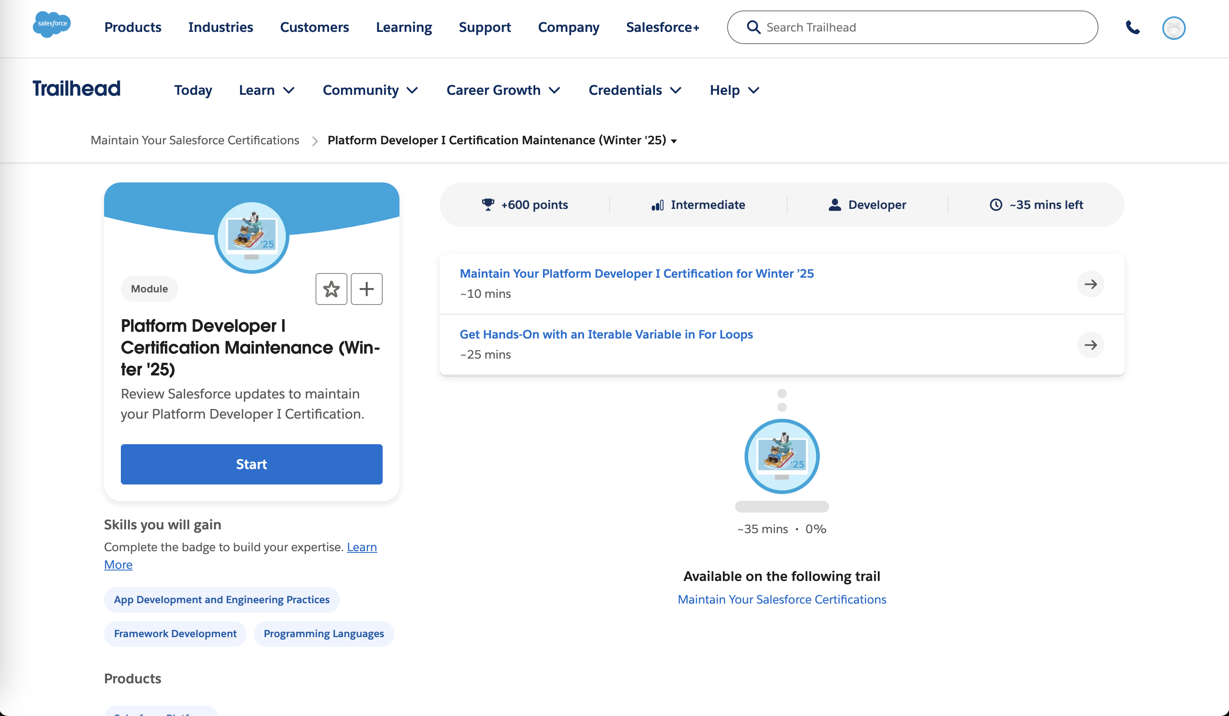Screen dimensions: 1229x716
Task: Click the Salesforce cloud logo
Action: click(52, 24)
